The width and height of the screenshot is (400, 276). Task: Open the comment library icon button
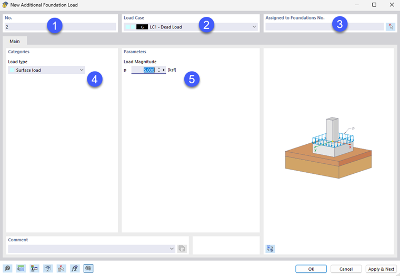tap(182, 249)
